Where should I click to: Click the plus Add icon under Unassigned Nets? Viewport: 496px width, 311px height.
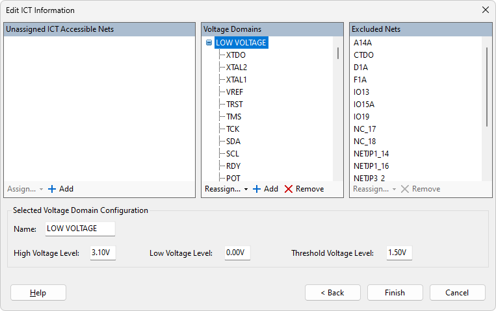click(x=52, y=189)
